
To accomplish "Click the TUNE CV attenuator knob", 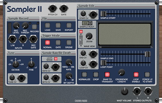I will (12, 78).
